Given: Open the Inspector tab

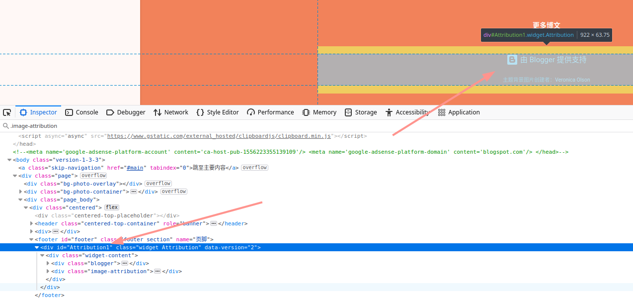Looking at the screenshot, I should click(38, 112).
